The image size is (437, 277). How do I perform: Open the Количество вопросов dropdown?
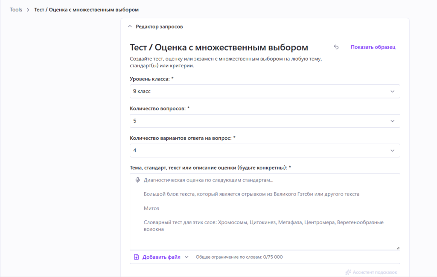(x=265, y=121)
